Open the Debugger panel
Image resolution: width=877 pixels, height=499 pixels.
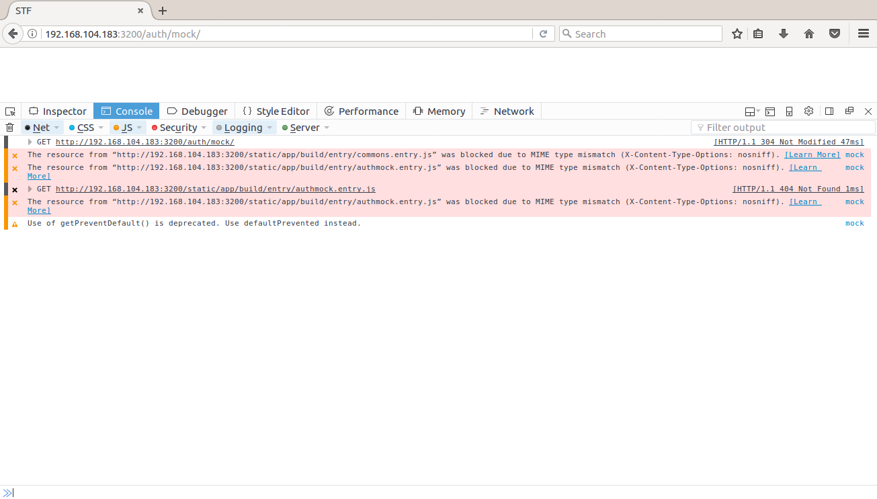pyautogui.click(x=198, y=111)
